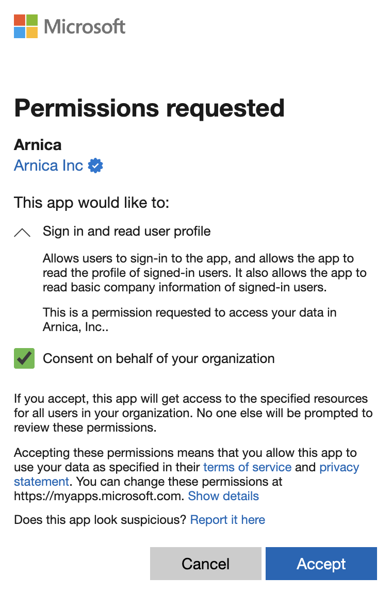The height and width of the screenshot is (593, 392).
Task: Collapse the permission details chevron
Action: (22, 232)
